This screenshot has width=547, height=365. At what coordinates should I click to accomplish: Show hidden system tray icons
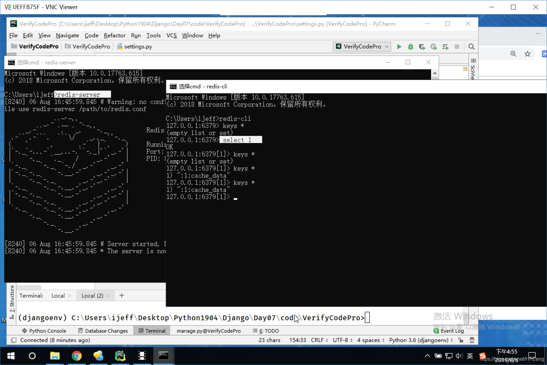427,356
